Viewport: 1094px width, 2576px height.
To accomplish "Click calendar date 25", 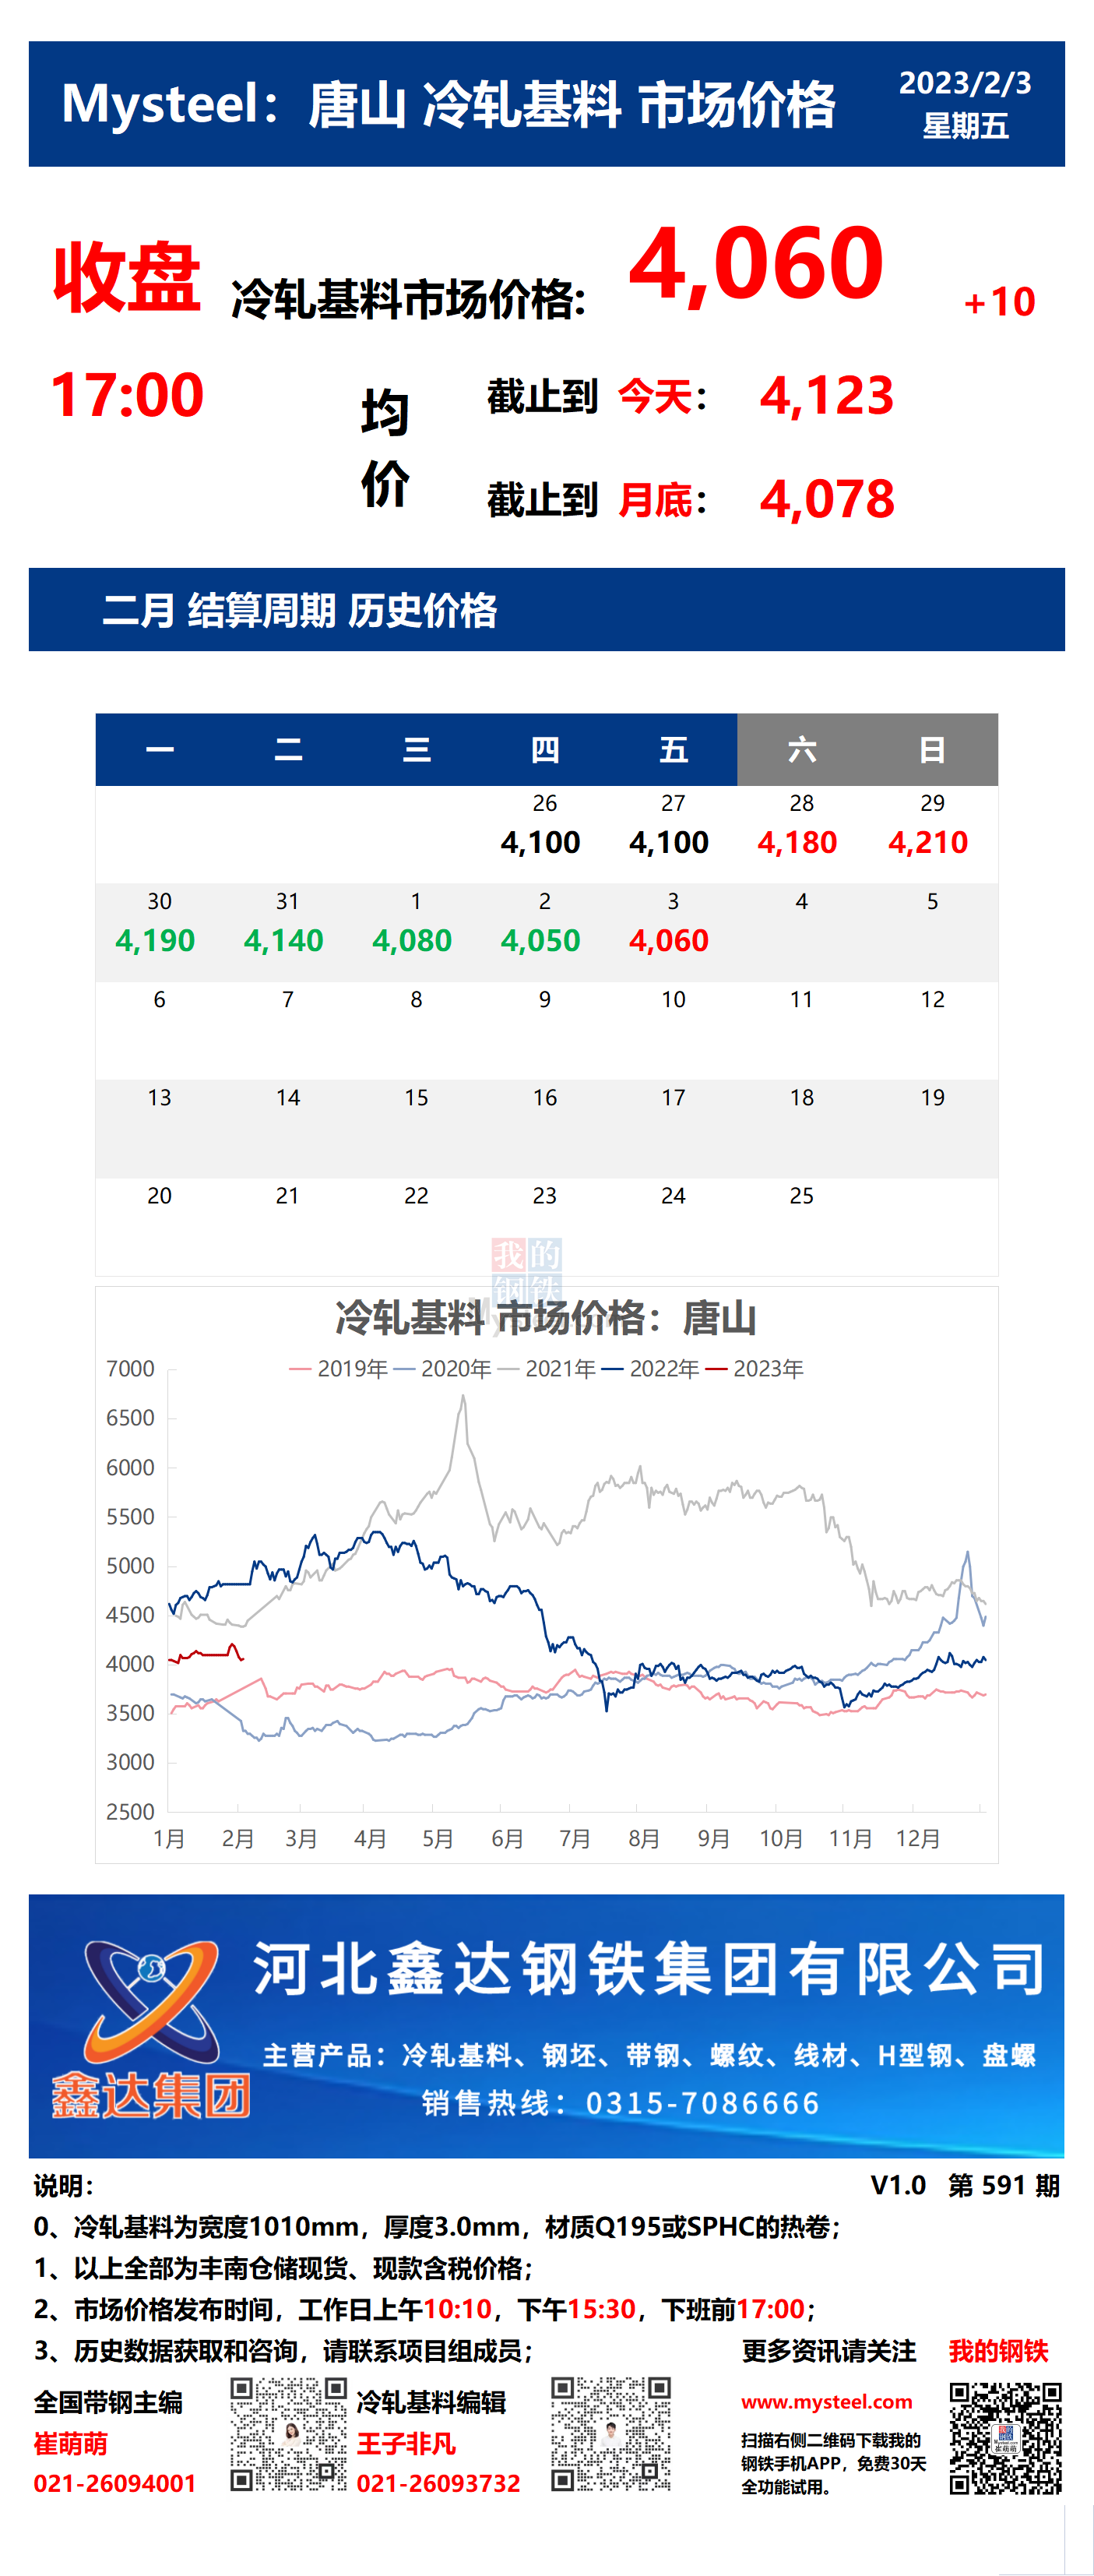I will [802, 1196].
